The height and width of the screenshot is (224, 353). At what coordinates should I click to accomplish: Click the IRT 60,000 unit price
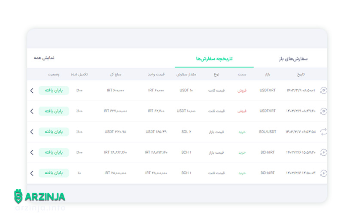coord(156,91)
